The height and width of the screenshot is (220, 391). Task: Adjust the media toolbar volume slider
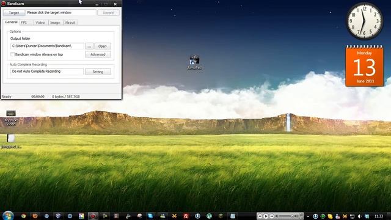pos(286,216)
